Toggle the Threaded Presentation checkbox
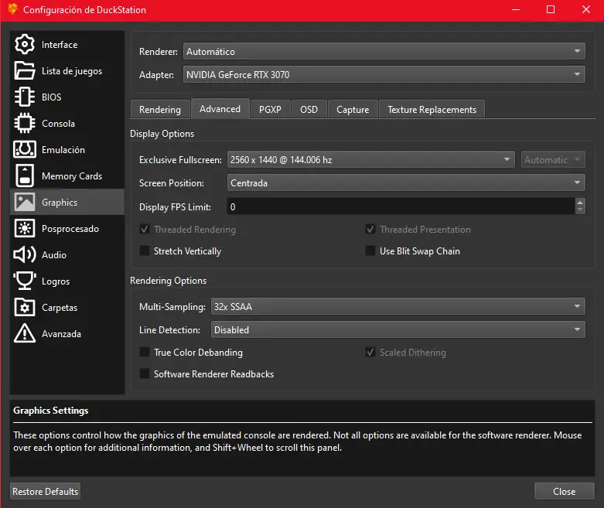Screen dimensions: 604x508 [x=370, y=229]
